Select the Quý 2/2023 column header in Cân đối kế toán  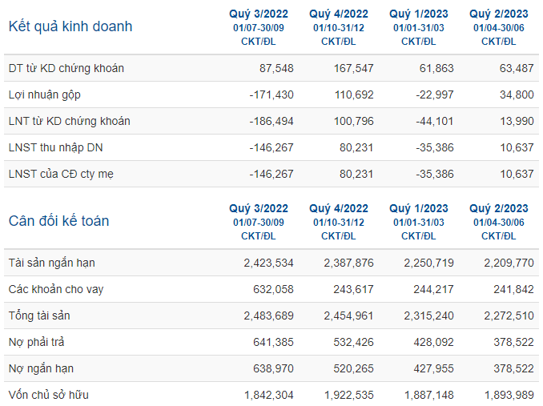pos(499,222)
